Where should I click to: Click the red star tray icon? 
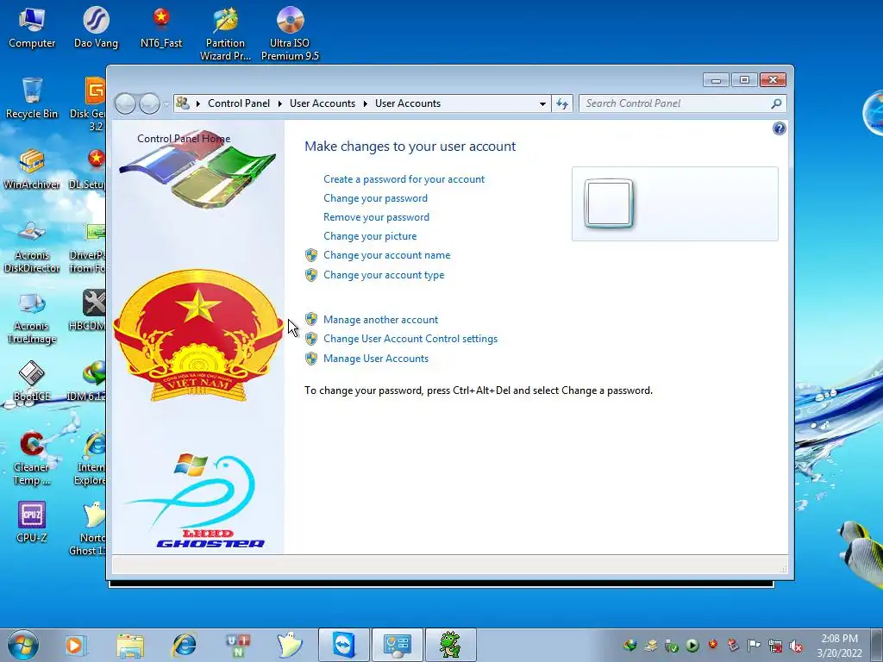[x=713, y=645]
